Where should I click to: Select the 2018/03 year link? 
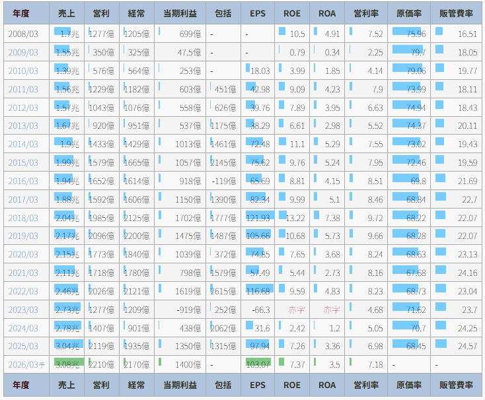23,218
